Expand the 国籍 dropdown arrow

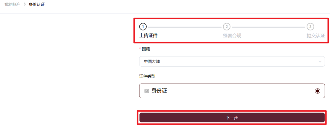(320, 62)
